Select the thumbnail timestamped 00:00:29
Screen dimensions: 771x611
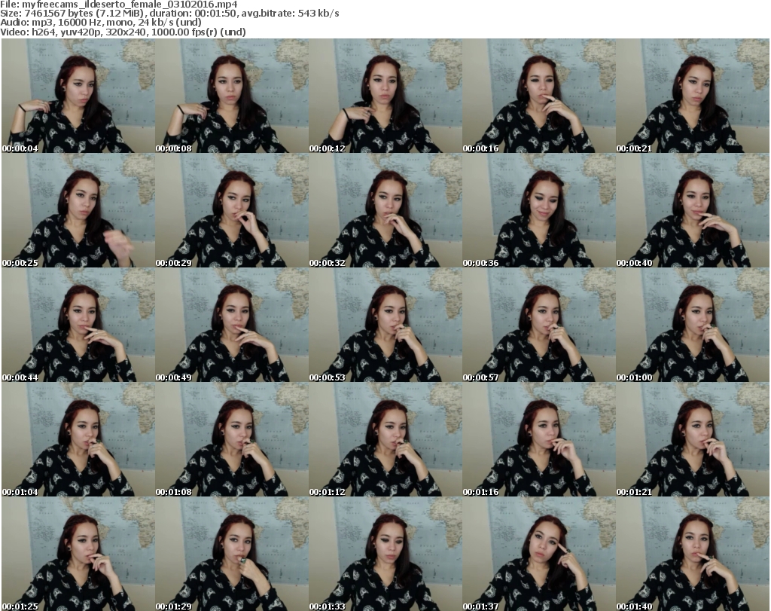point(232,210)
